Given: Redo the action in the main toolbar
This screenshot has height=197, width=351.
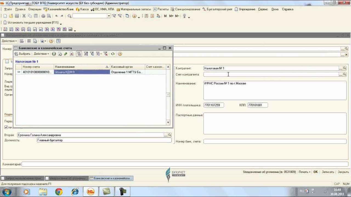Looking at the screenshot, I should [x=62, y=16].
